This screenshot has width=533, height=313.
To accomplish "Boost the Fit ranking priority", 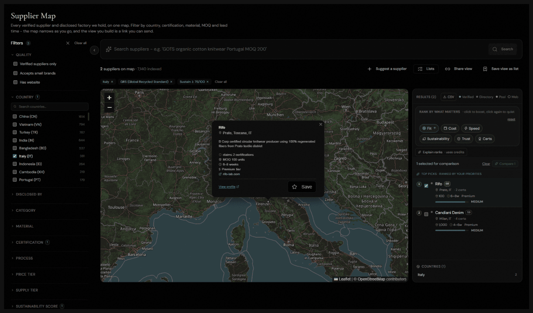I will click(x=429, y=129).
